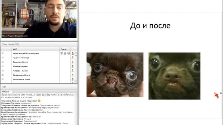
Task: Click Гордиенко Лариса Владимировна's chat message
Action: (x=34, y=124)
